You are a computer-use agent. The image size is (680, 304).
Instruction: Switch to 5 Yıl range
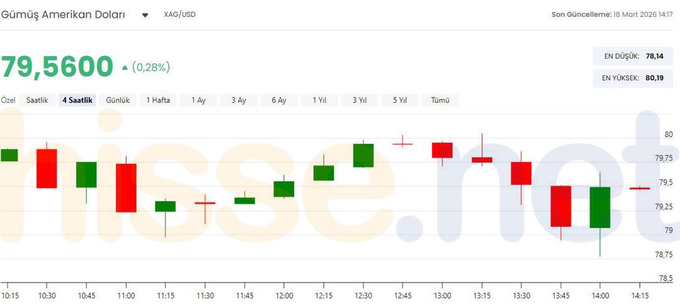(400, 100)
